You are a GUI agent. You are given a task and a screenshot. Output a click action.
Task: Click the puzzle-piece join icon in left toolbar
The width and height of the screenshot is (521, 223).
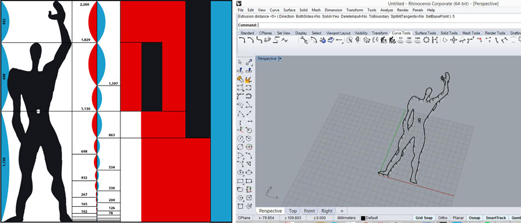coord(240,79)
